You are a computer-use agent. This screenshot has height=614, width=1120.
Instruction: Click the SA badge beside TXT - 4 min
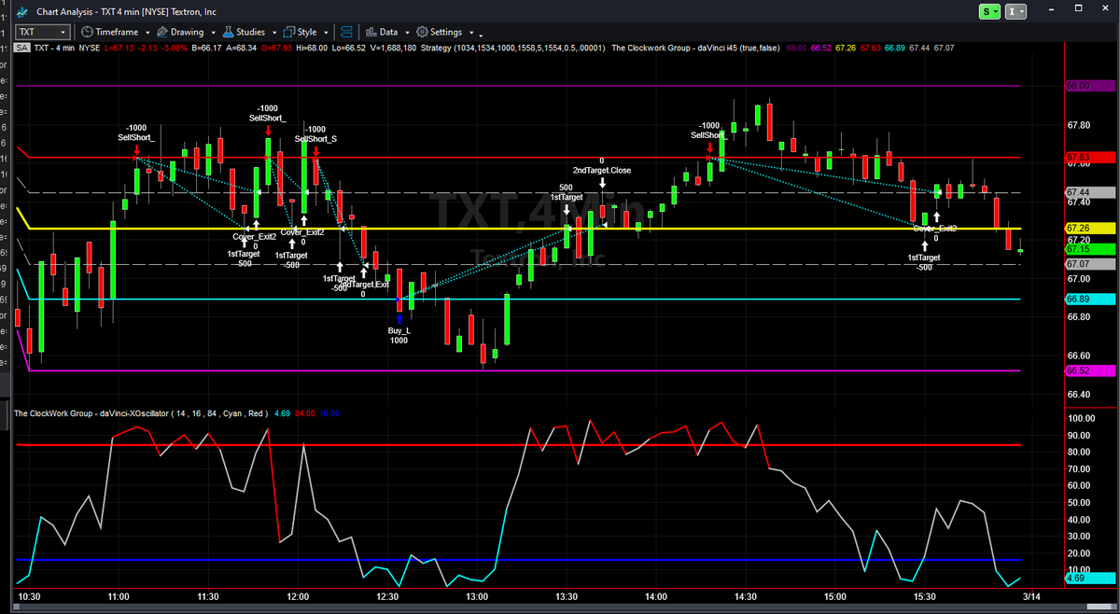[x=21, y=48]
